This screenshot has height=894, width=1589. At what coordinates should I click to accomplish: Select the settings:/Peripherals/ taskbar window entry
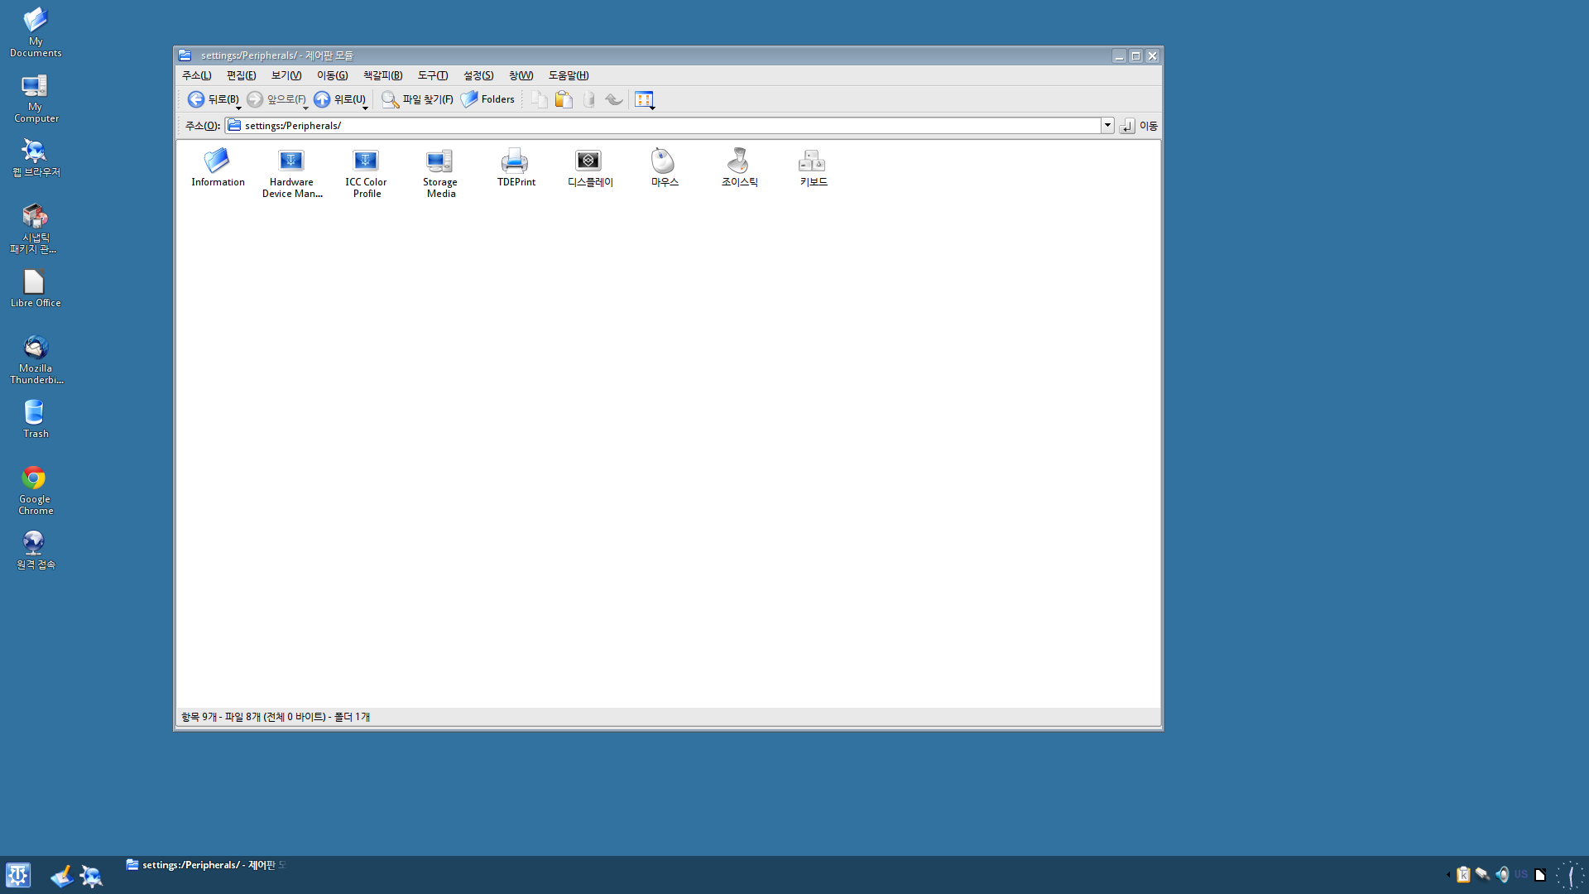point(205,865)
